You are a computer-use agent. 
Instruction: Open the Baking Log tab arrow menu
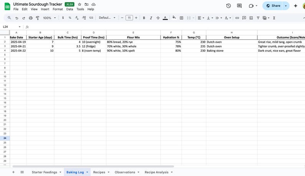[x=87, y=172]
